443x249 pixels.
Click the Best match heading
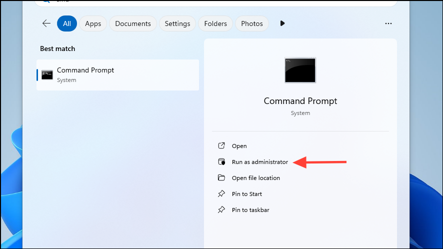point(57,48)
